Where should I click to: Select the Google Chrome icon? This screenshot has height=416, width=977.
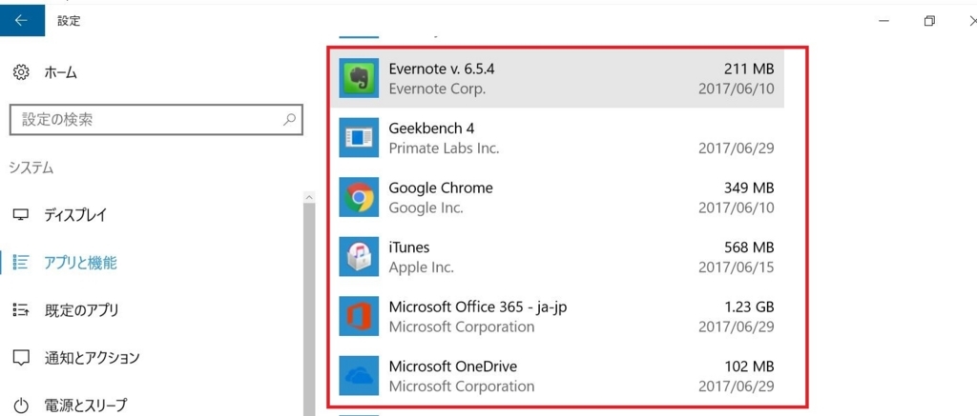(359, 197)
